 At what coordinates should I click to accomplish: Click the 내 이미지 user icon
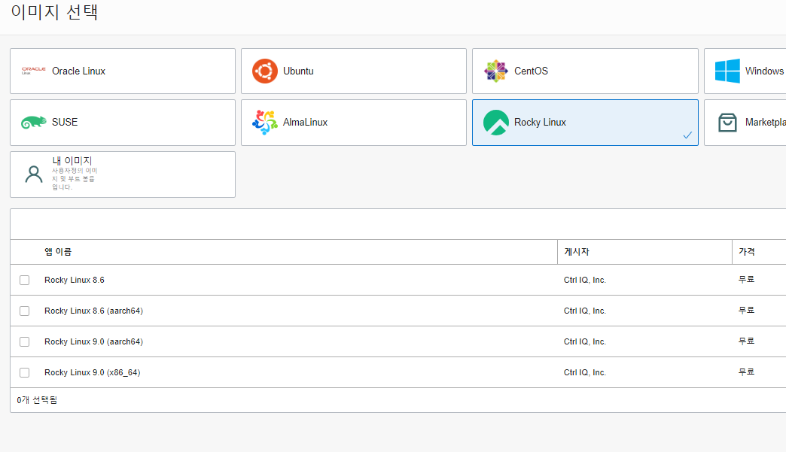[x=33, y=174]
